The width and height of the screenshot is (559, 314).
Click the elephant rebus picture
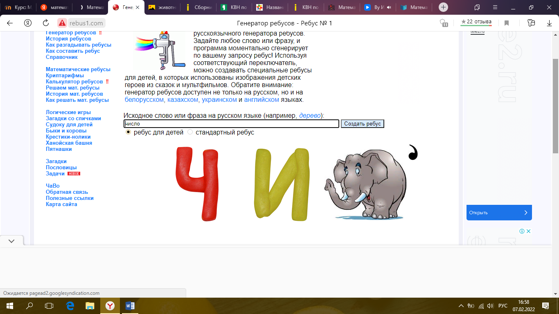(365, 184)
